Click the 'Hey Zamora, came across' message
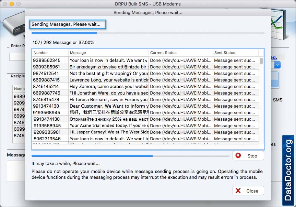Viewport: 296px width, 207px height. 109,86
